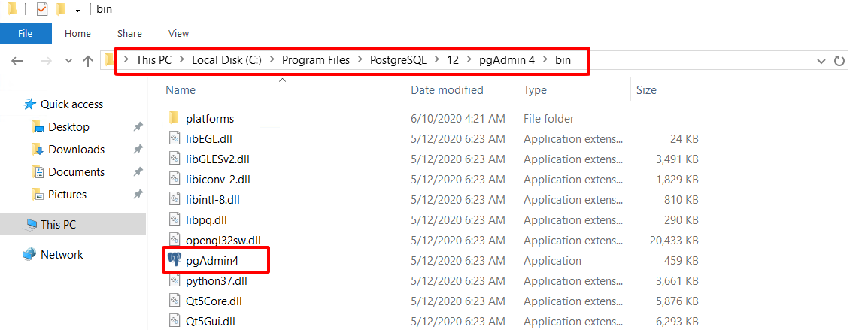Click the platforms folder icon
Viewport: 850px width, 330px height.
coord(174,118)
